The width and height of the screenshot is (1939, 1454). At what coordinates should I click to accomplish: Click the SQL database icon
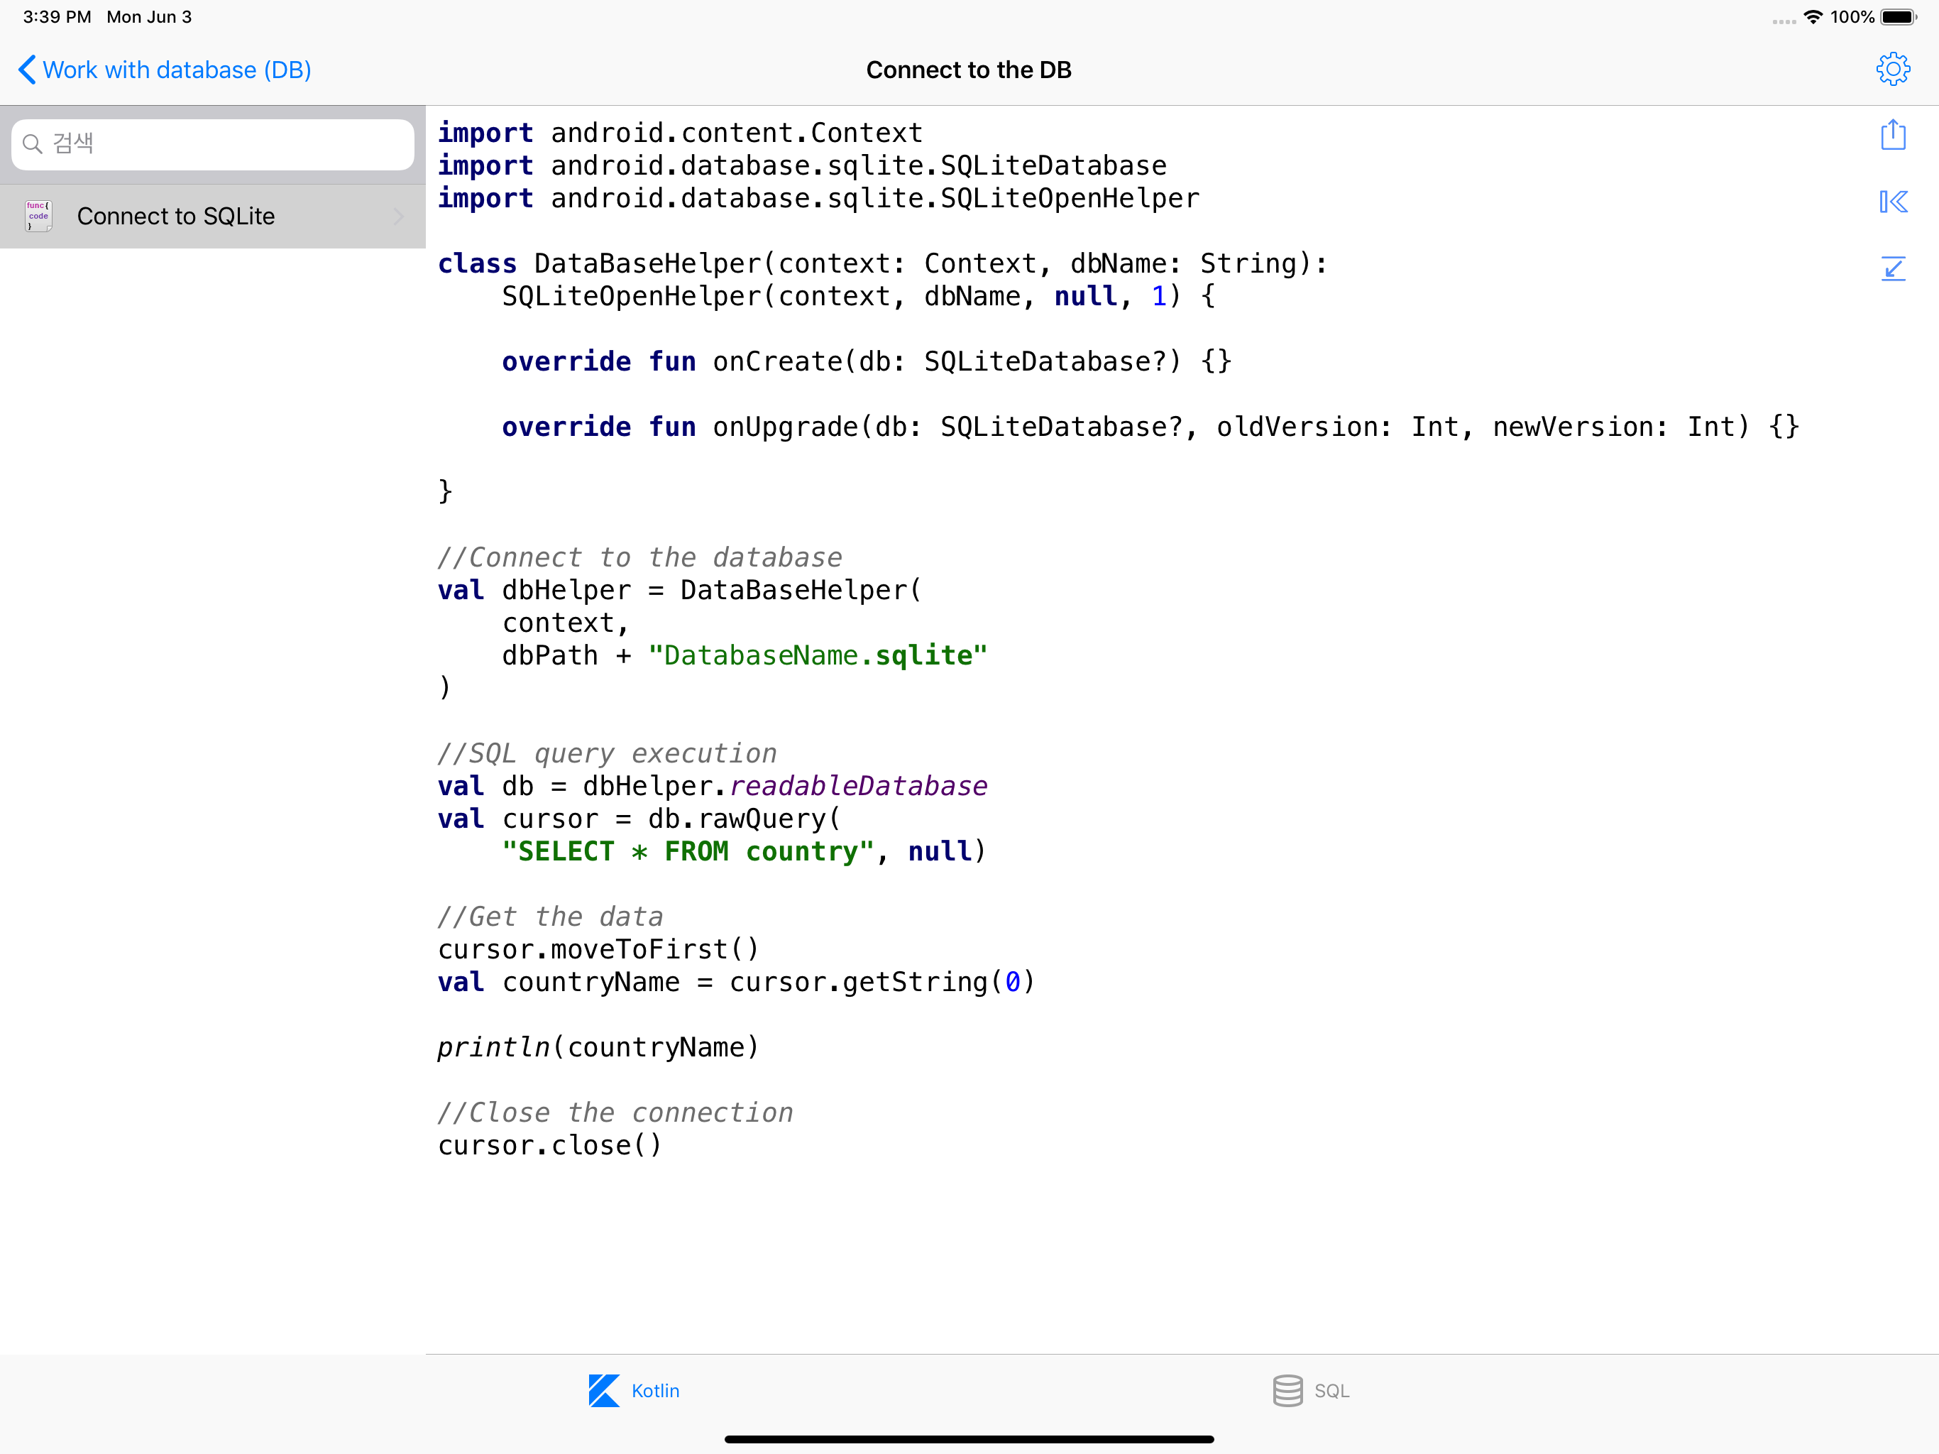(1287, 1390)
